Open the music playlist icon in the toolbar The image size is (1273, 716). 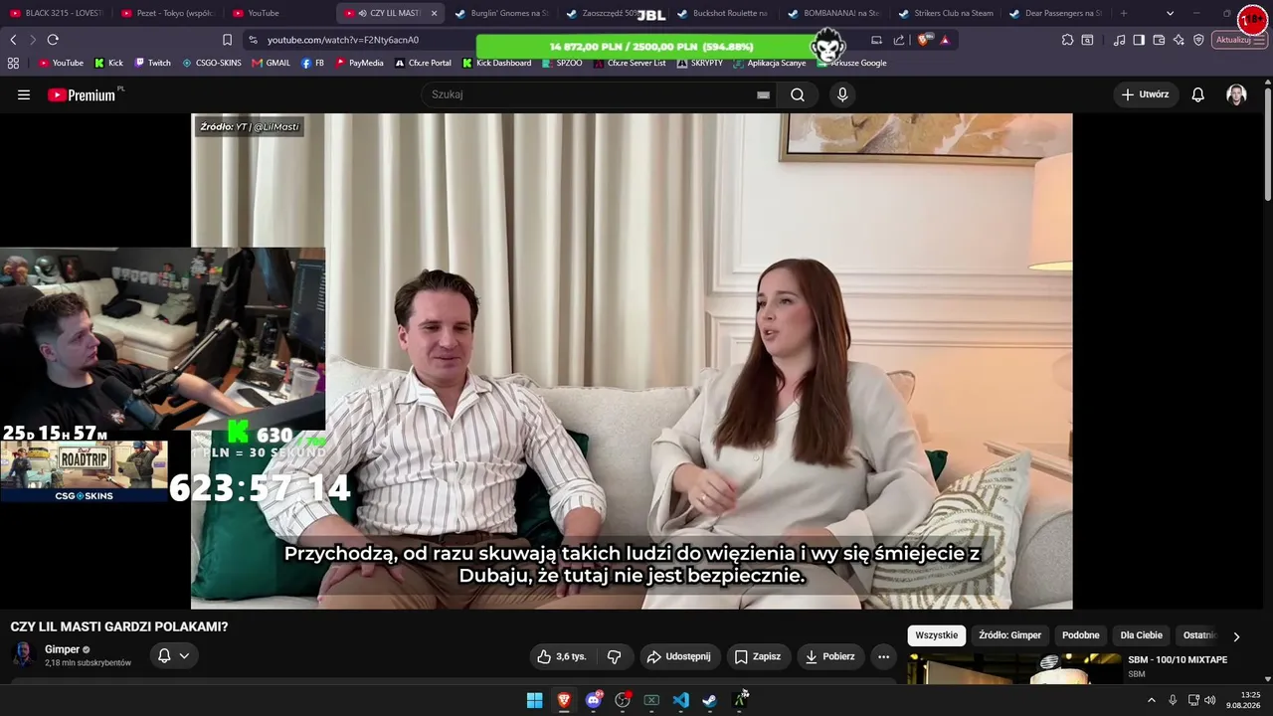click(x=1120, y=40)
